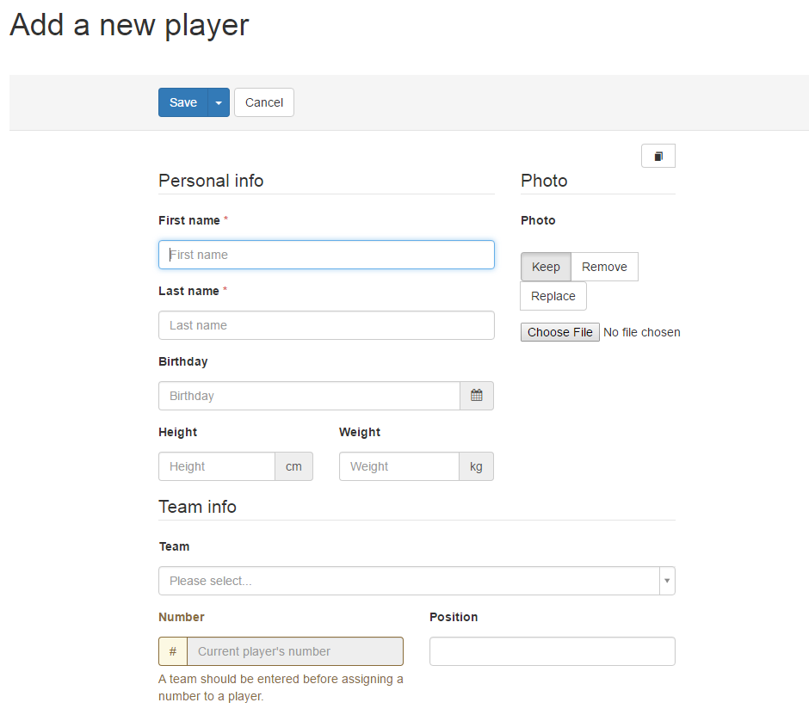Focus the Height input box
Screen dimensions: 809x721
click(217, 466)
